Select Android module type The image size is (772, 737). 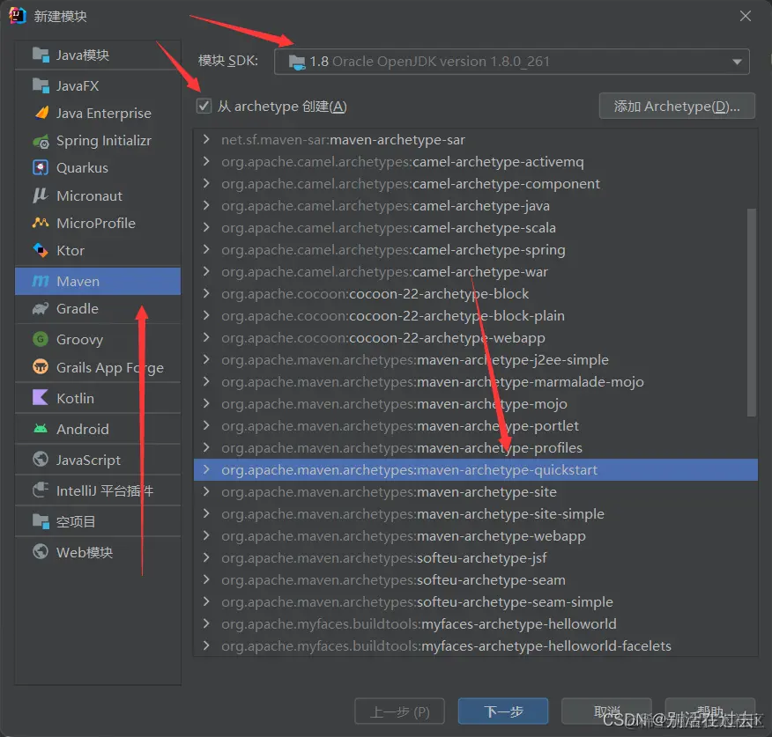(x=98, y=429)
